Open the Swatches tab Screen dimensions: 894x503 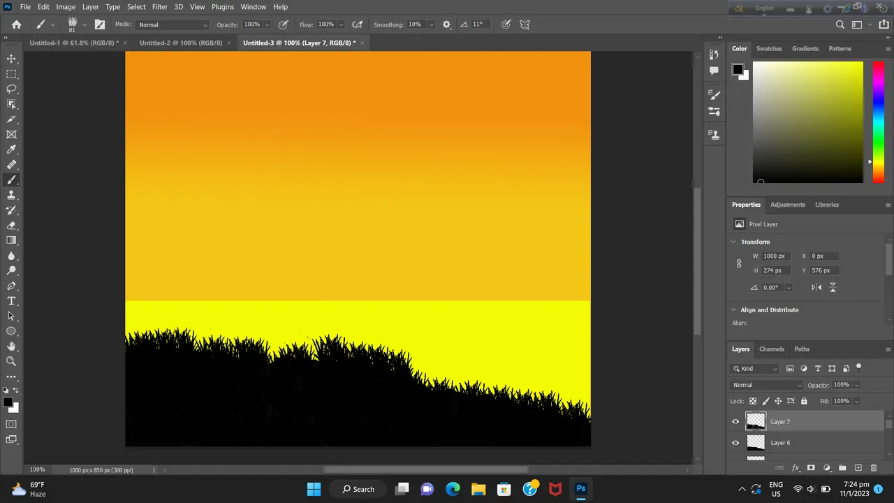pos(769,48)
